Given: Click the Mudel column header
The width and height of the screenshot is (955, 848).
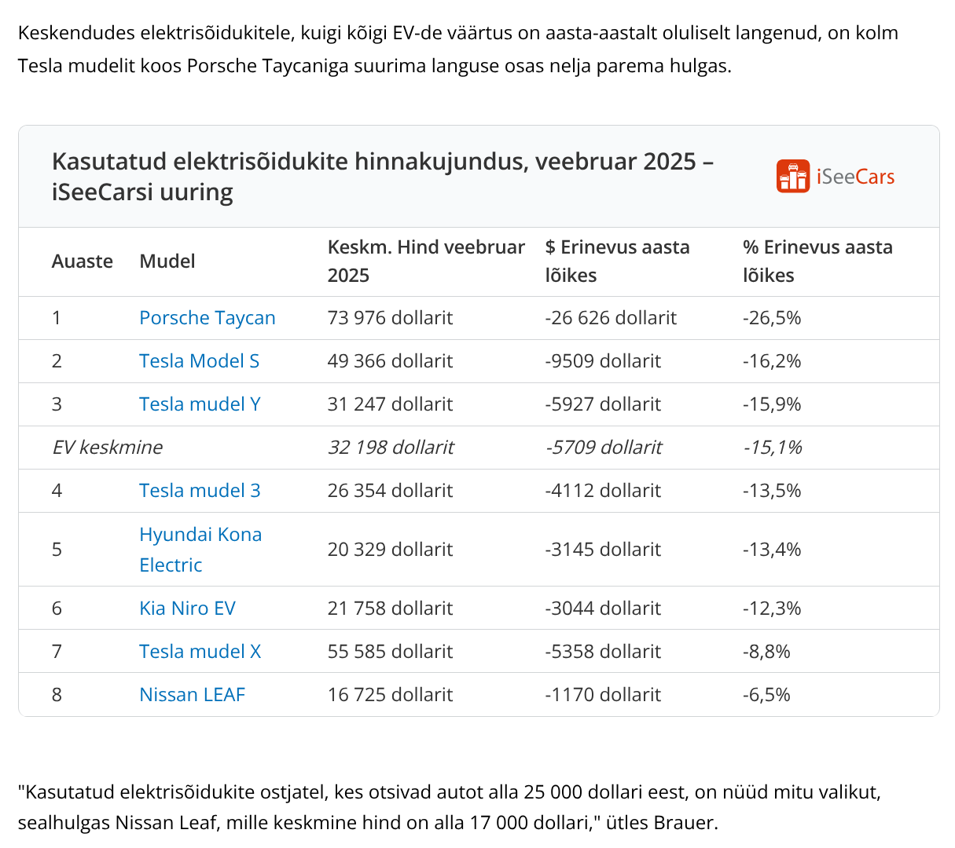Looking at the screenshot, I should coord(167,261).
